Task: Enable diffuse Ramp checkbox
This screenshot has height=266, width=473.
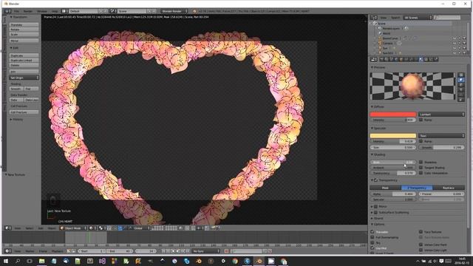Action: point(421,120)
